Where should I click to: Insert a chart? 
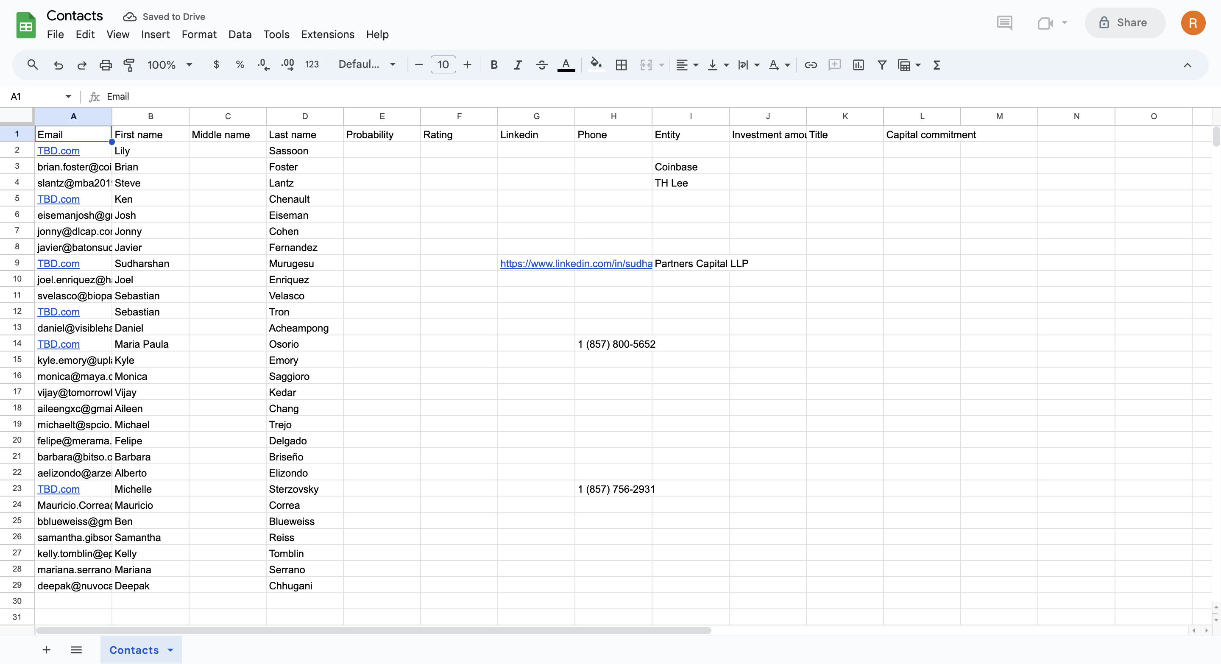pos(859,64)
